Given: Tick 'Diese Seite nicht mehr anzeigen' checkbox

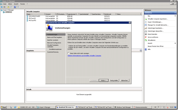Looking at the screenshot, I should tap(68, 53).
